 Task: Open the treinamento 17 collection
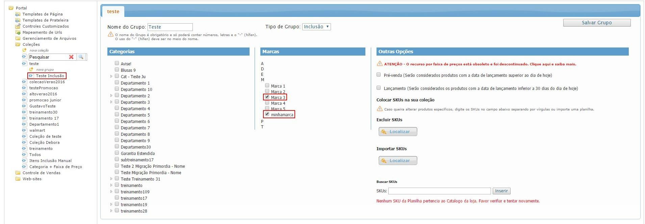44,118
